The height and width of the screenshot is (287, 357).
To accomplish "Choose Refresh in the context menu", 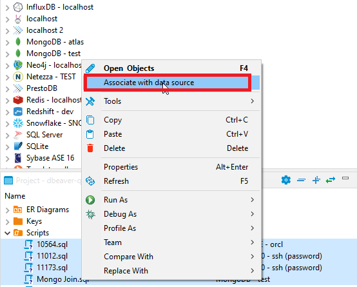I will [171, 181].
